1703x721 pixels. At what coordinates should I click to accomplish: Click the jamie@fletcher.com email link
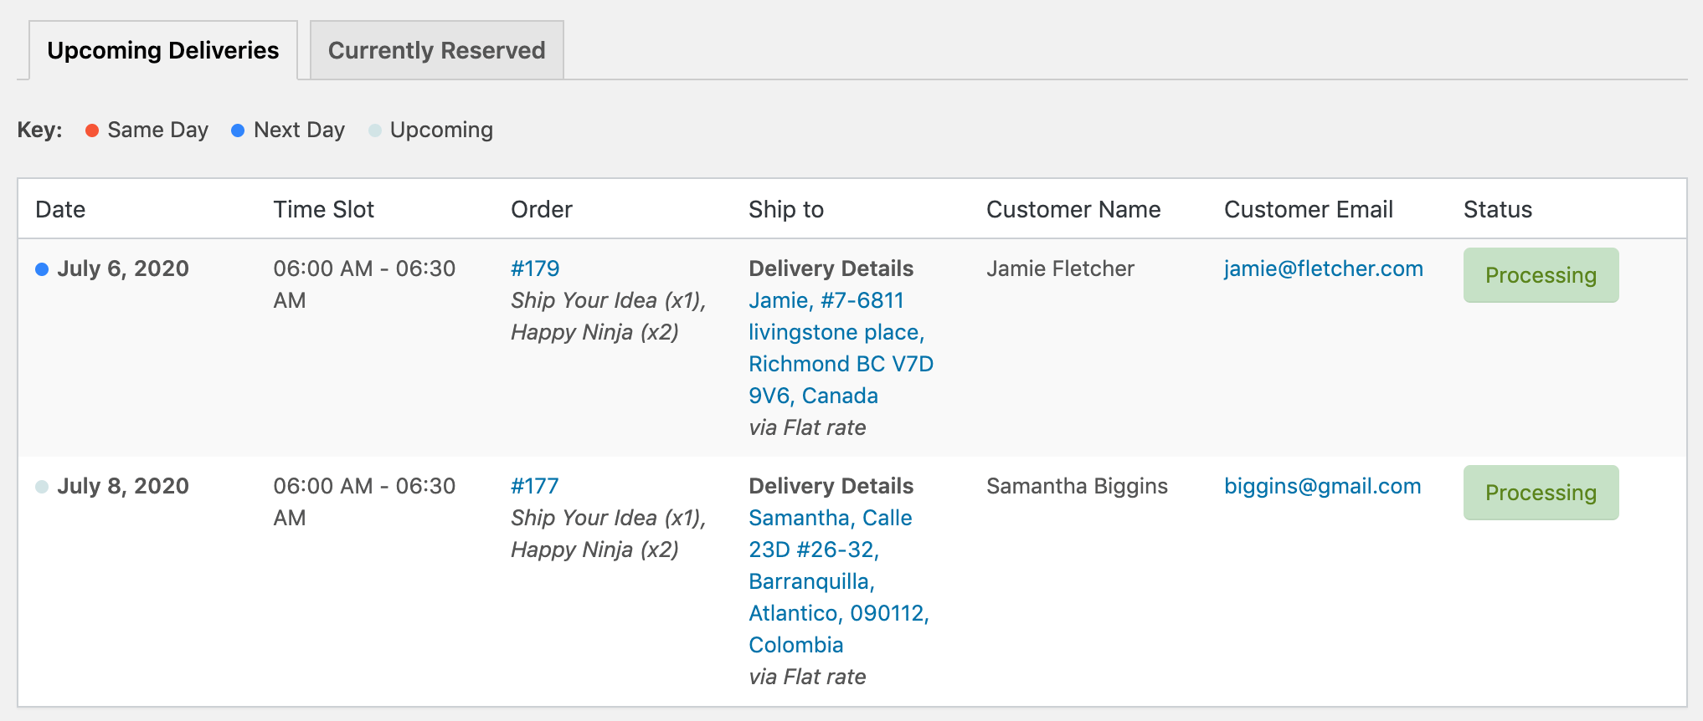point(1323,268)
